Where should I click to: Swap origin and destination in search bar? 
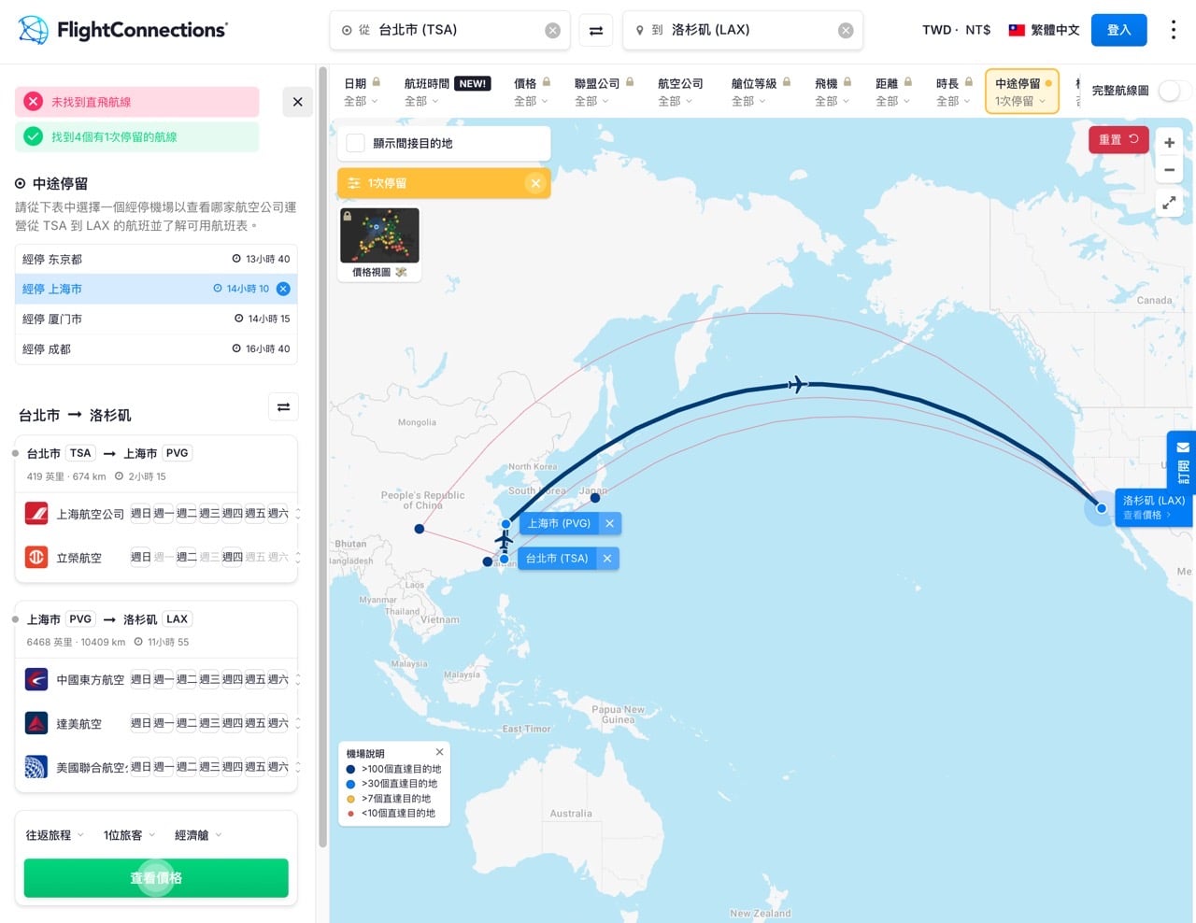pyautogui.click(x=596, y=31)
